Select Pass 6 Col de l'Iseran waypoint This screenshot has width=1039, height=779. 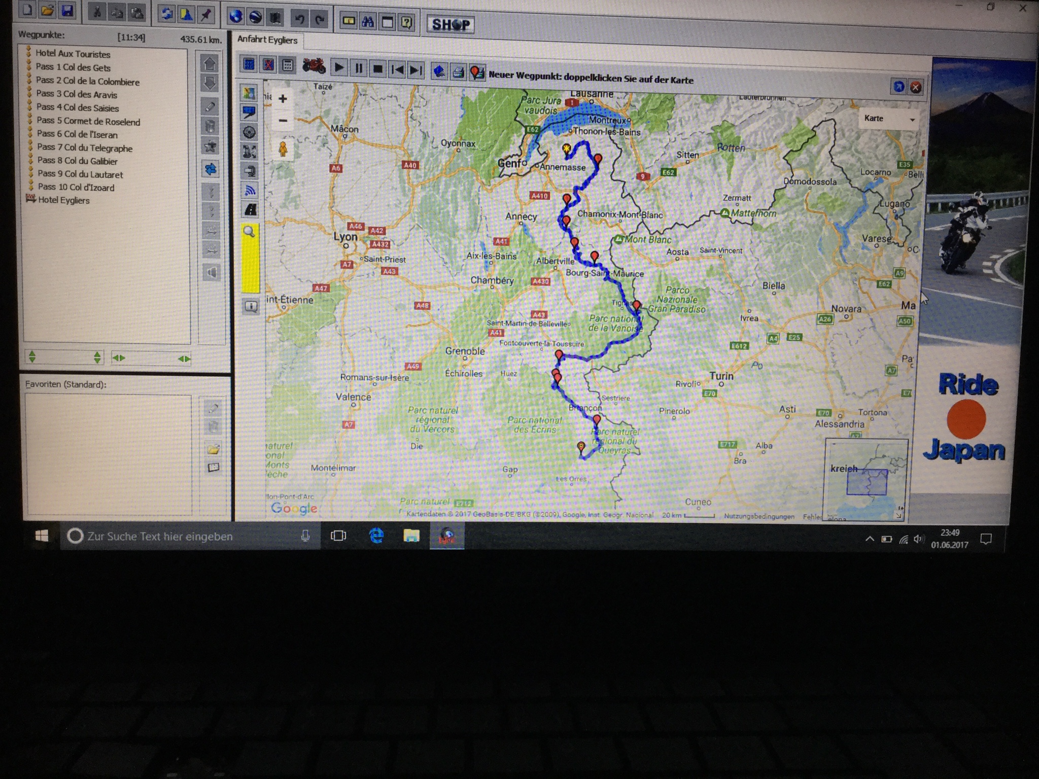[77, 134]
